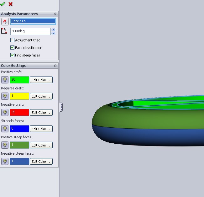Toggle visibility of Straddle faces
The width and height of the screenshot is (204, 197).
(x=5, y=129)
